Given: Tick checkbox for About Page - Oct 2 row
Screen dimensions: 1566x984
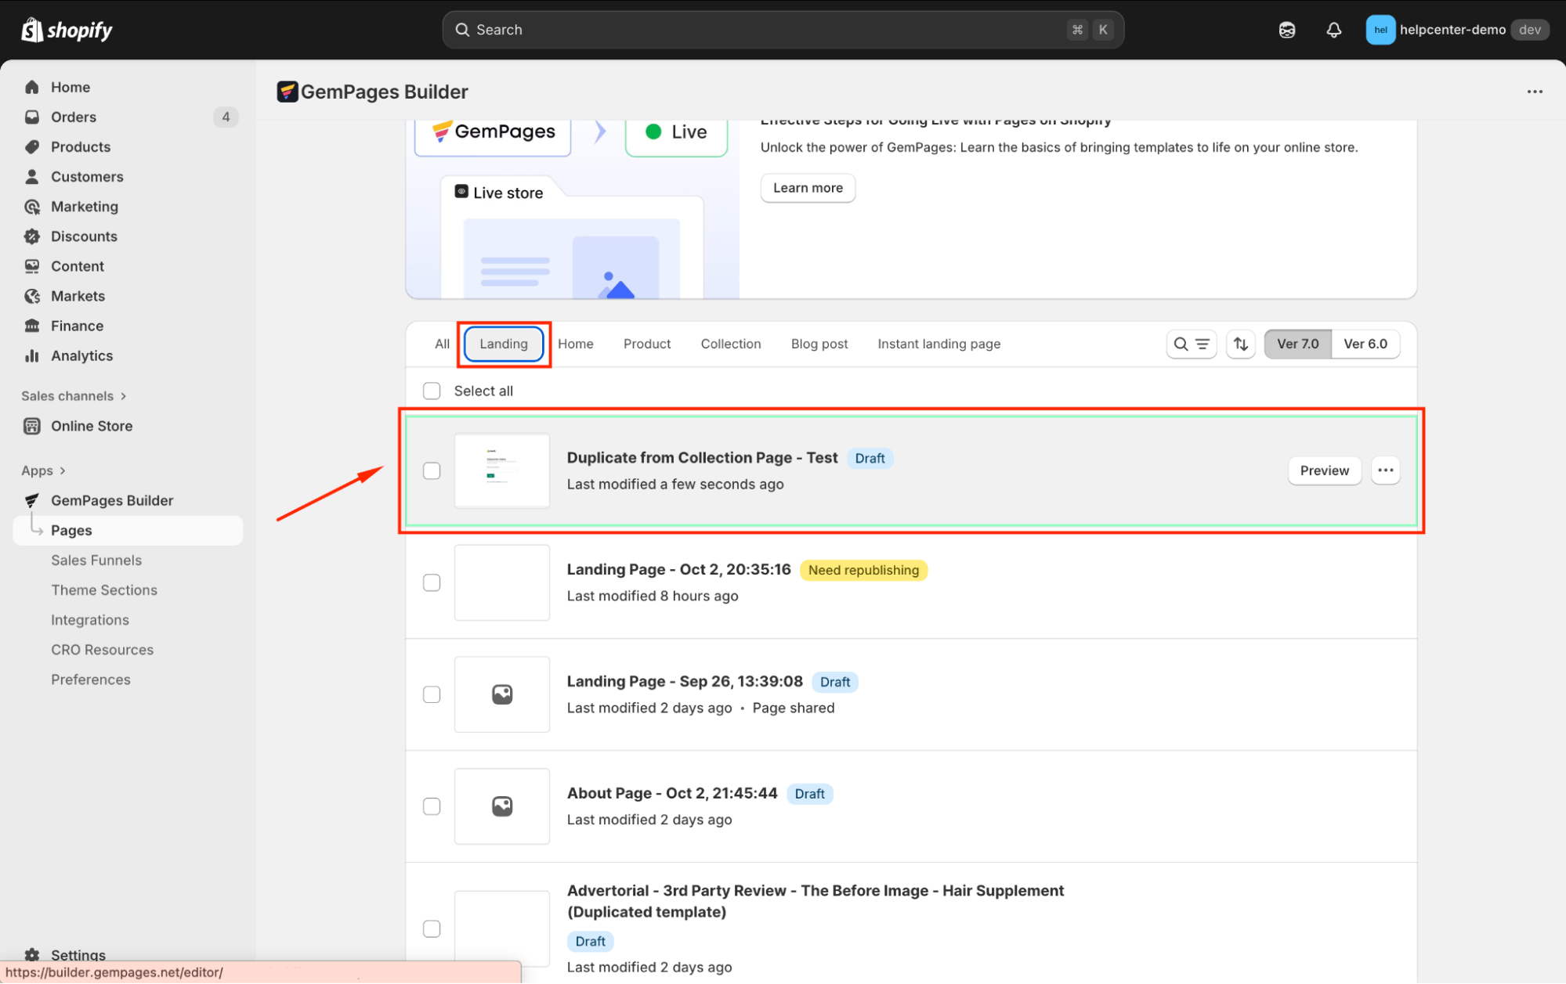Looking at the screenshot, I should [x=432, y=806].
